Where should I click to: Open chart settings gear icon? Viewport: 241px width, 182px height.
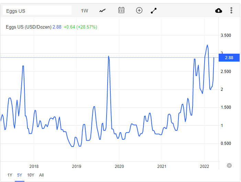[x=229, y=165]
